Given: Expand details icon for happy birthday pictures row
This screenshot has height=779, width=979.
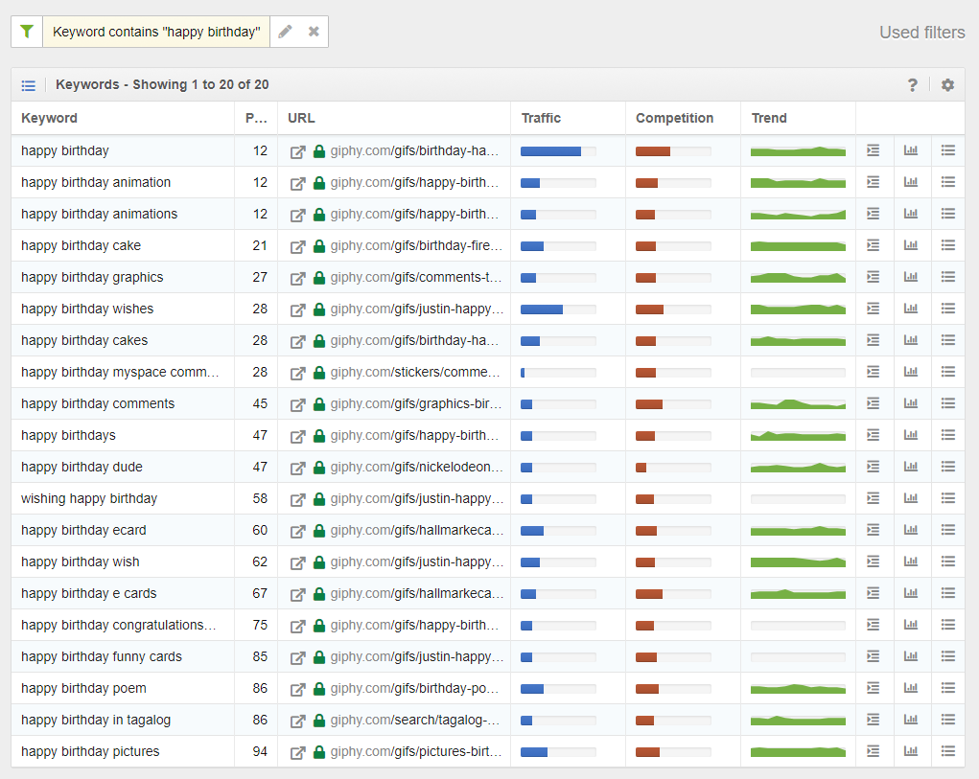Looking at the screenshot, I should pos(873,751).
